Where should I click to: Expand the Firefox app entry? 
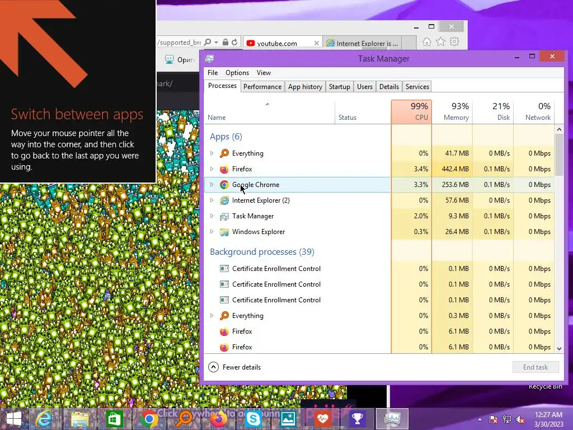(x=212, y=169)
